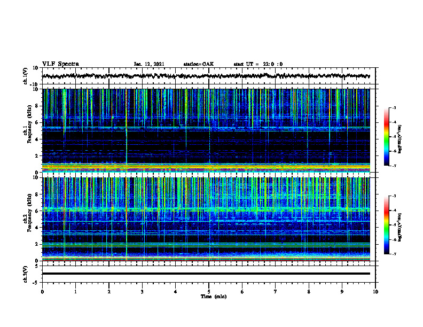
Task: Click the "VLF Spectra" title text
Action: pos(60,64)
